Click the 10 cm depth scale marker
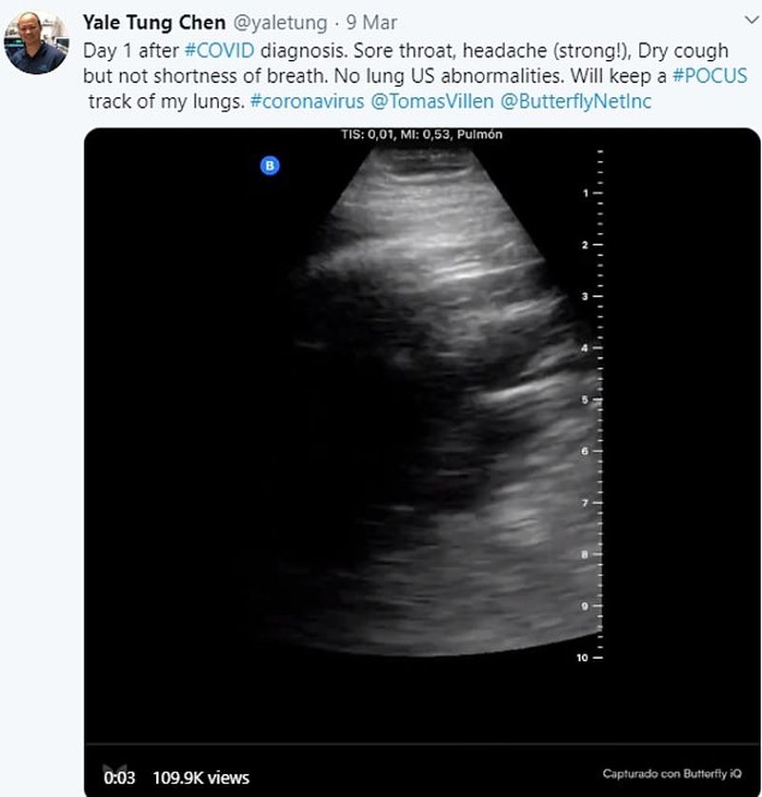The width and height of the screenshot is (762, 797). 582,658
